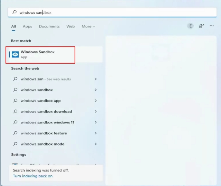Select 'windows sandbox windows 11' suggestion text
The width and height of the screenshot is (221, 186).
click(x=47, y=122)
